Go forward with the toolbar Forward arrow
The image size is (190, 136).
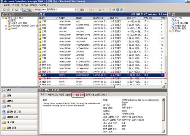tap(8, 10)
